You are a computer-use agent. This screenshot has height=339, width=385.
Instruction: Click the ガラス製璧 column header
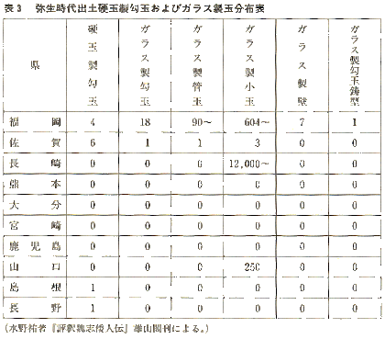302,65
